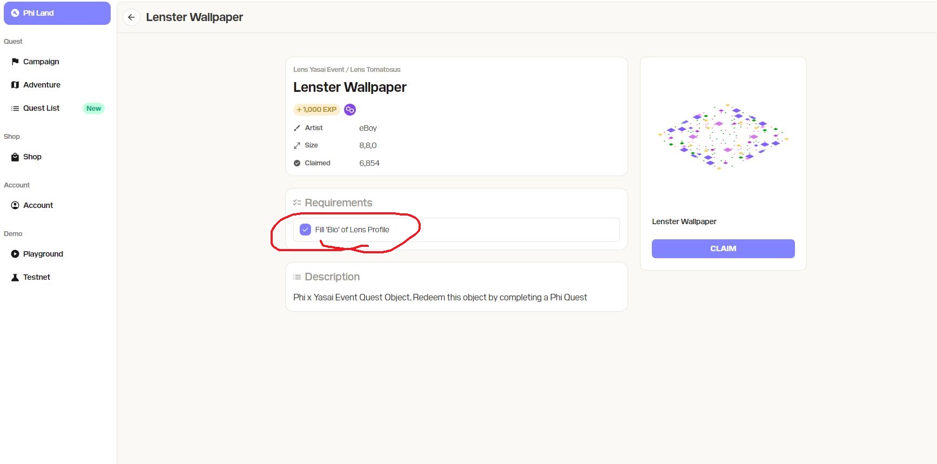Click the Lenster Wallpaper card heading
Screen dimensions: 937x464
(x=350, y=87)
